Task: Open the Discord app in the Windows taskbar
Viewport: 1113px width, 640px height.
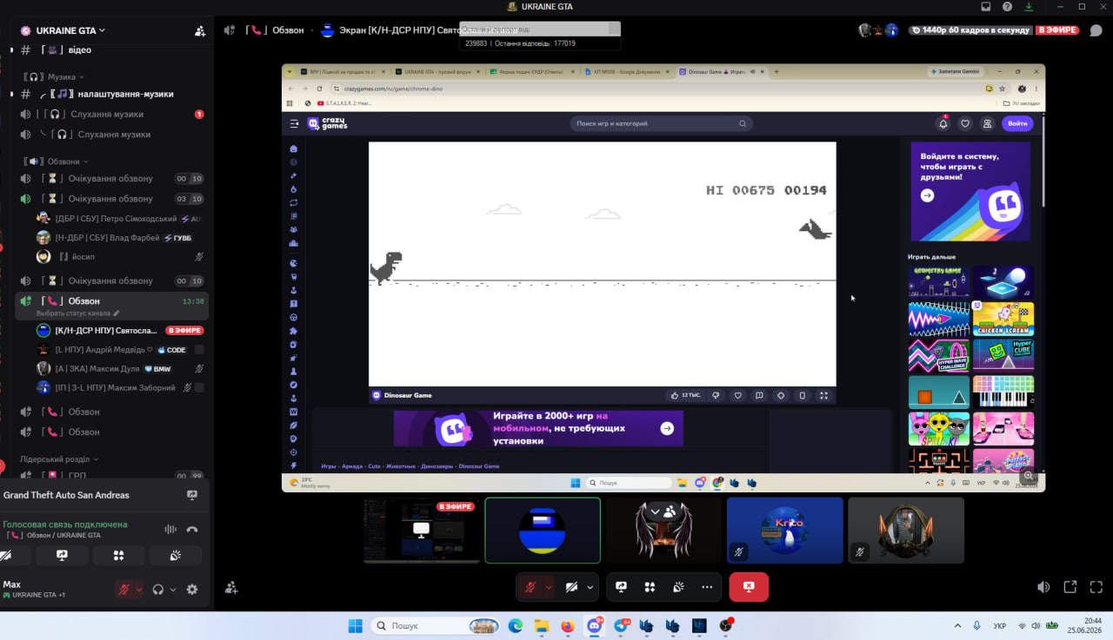Action: (x=595, y=625)
